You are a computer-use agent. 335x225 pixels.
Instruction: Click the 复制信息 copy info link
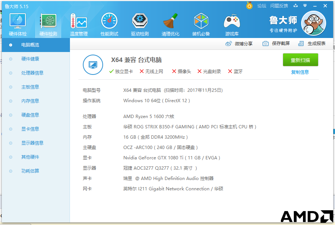[x=300, y=72]
